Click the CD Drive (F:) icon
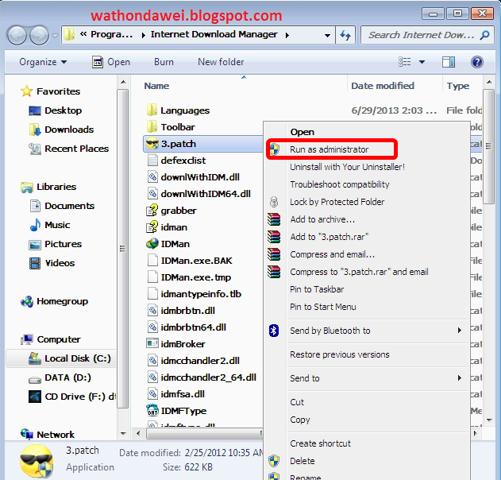This screenshot has height=480, width=501. point(35,397)
